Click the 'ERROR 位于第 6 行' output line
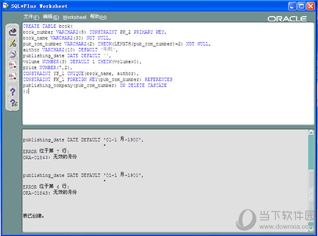The image size is (318, 236). click(x=46, y=186)
